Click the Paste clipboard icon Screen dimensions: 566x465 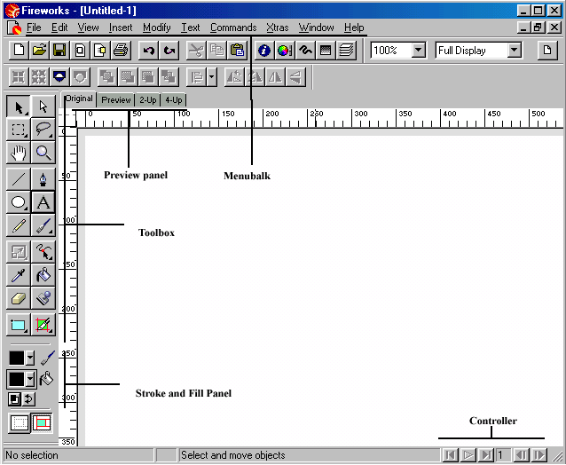(237, 51)
